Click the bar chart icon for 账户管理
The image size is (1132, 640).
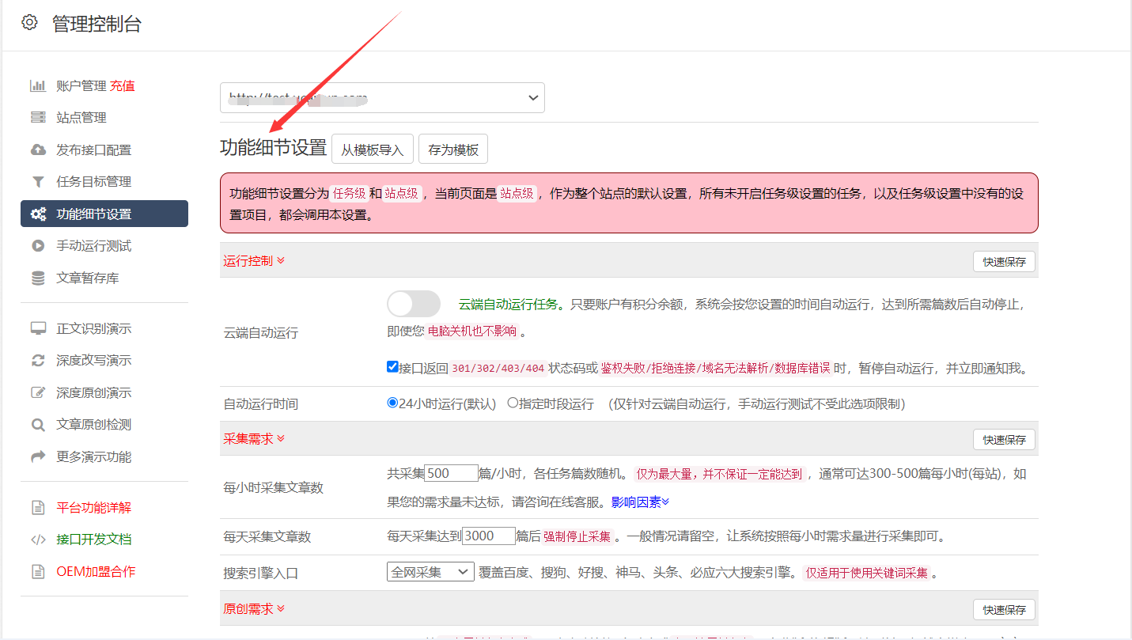pos(38,85)
